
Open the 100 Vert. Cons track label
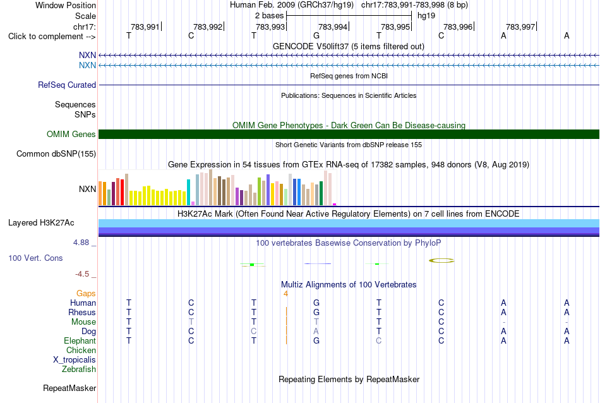[35, 258]
